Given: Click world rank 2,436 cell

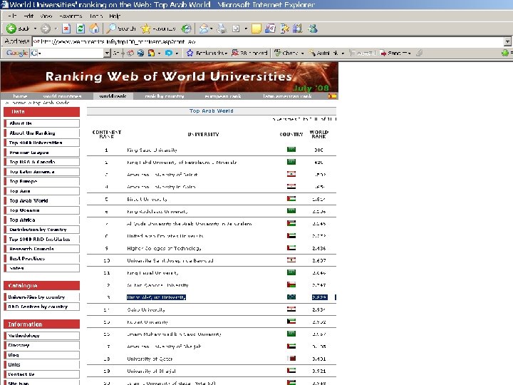Looking at the screenshot, I should [318, 249].
